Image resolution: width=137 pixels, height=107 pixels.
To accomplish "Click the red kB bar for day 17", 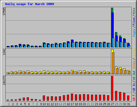I will 72,97.
